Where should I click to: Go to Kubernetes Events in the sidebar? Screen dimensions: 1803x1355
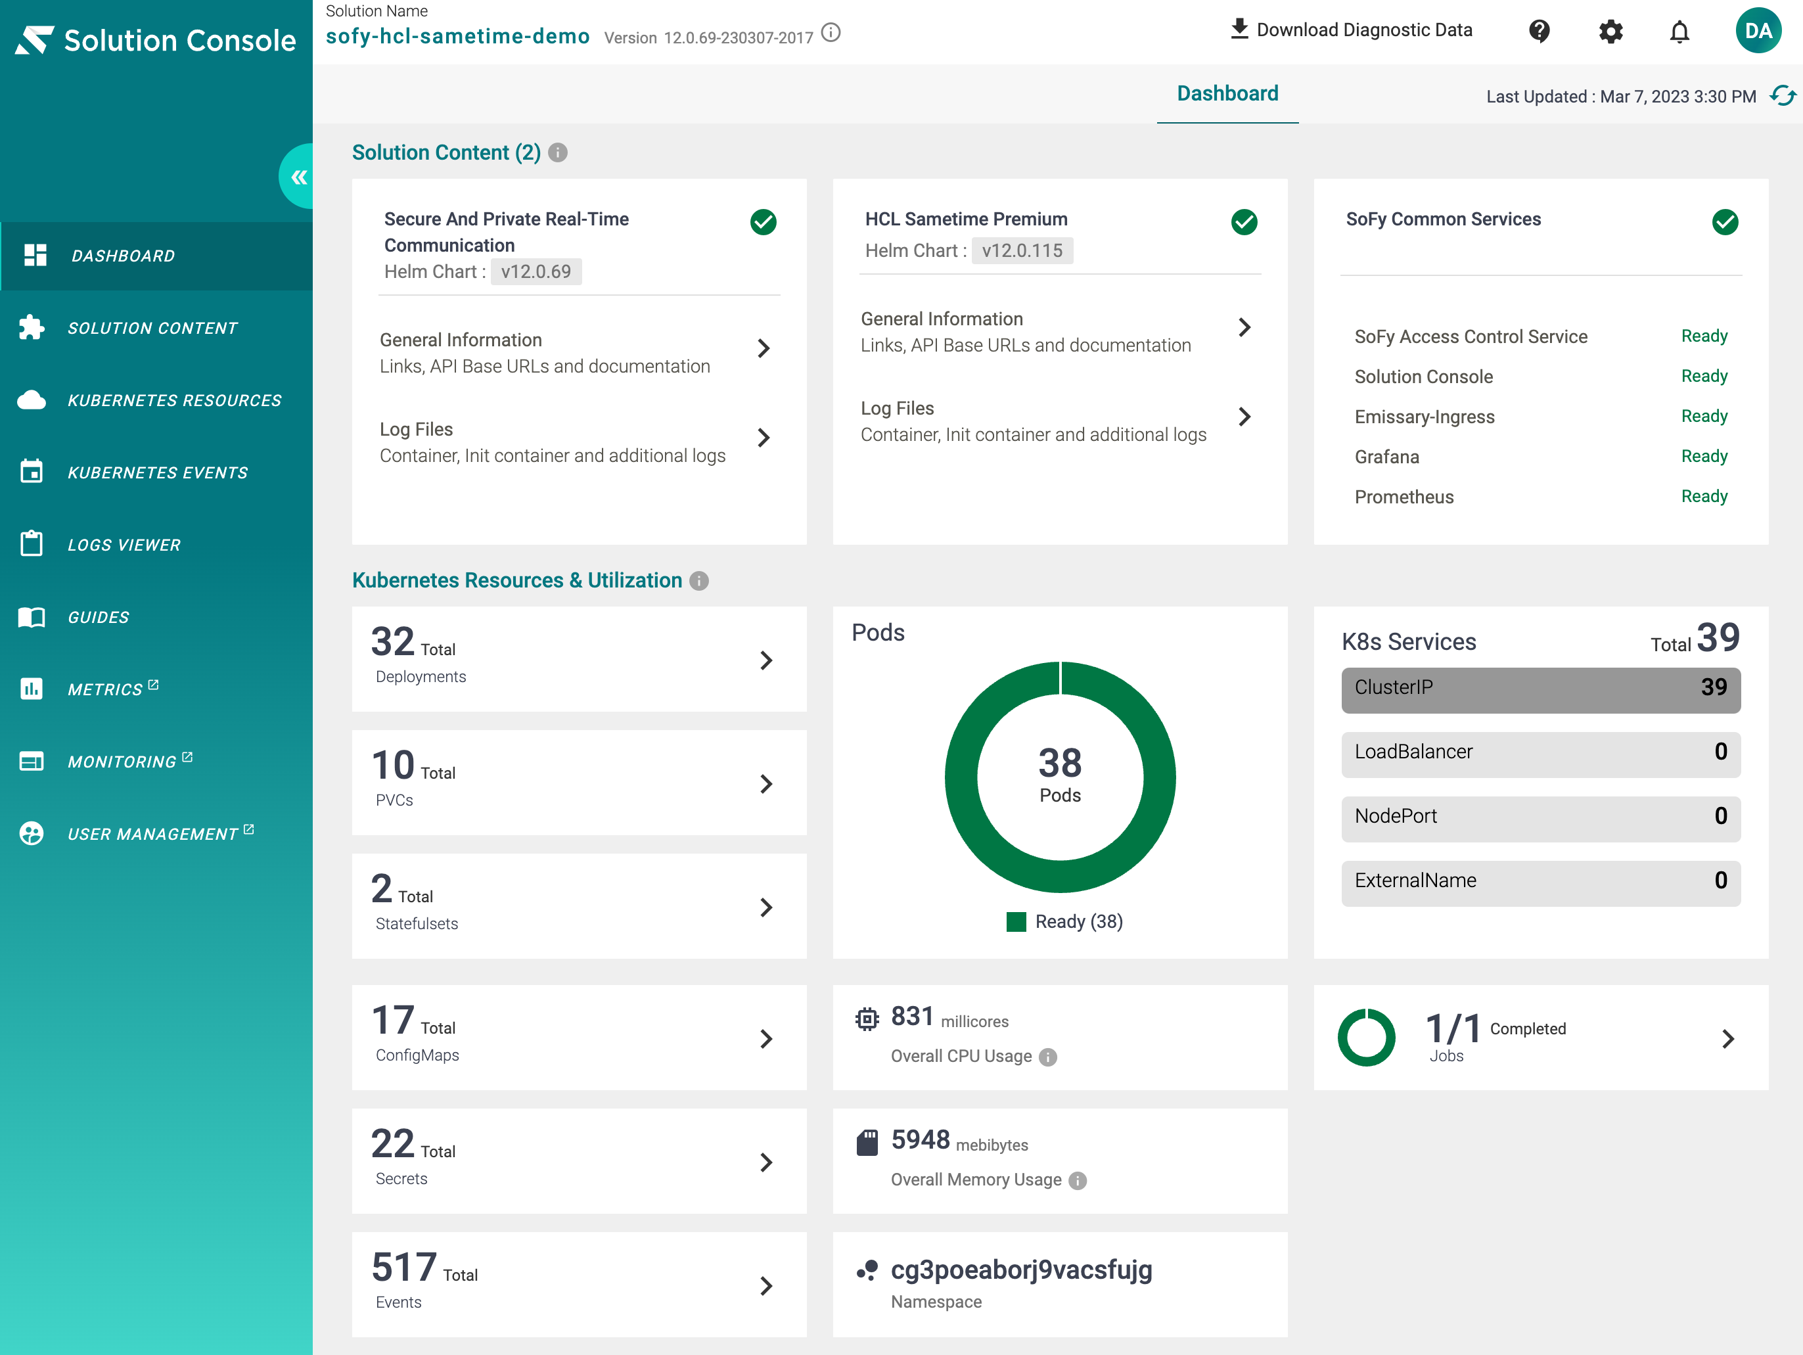click(157, 472)
